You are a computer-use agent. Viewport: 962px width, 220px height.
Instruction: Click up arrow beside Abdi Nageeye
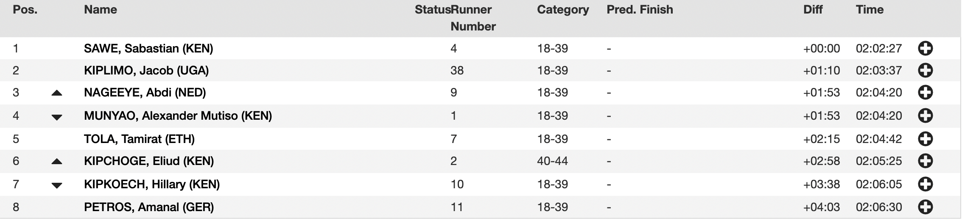57,93
